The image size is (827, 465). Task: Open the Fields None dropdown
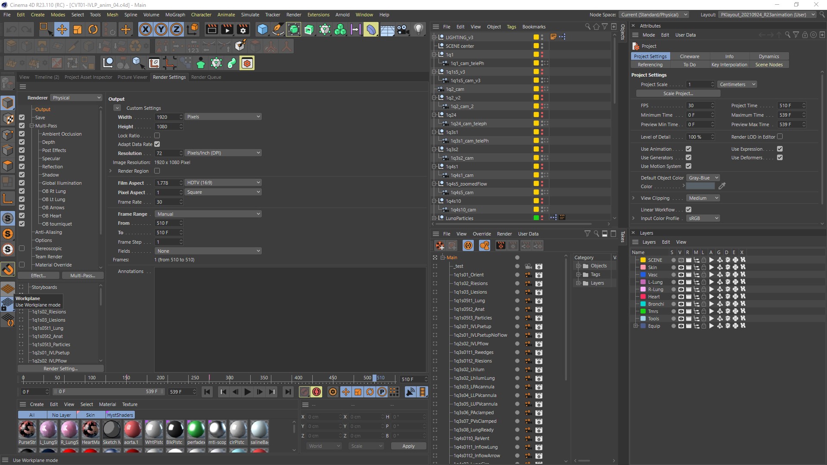208,251
